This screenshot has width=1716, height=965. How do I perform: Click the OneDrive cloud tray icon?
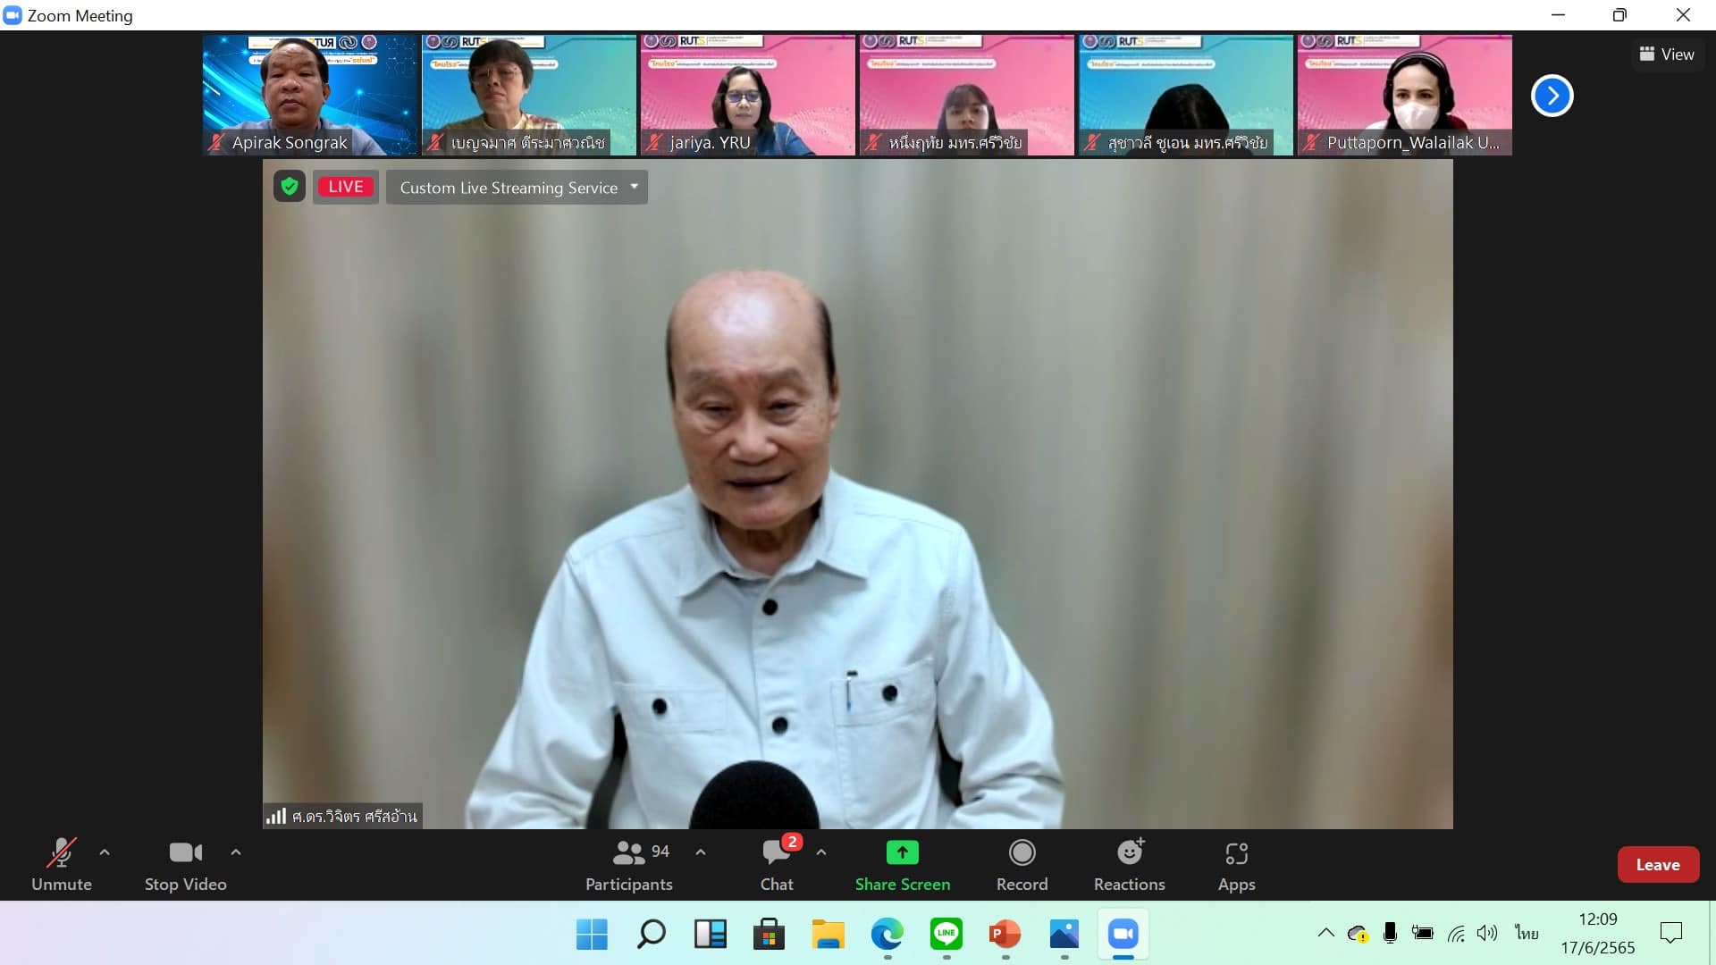1358,934
